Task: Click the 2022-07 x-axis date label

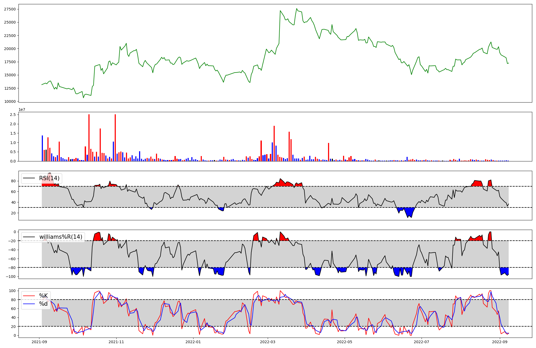Action: coord(422,342)
